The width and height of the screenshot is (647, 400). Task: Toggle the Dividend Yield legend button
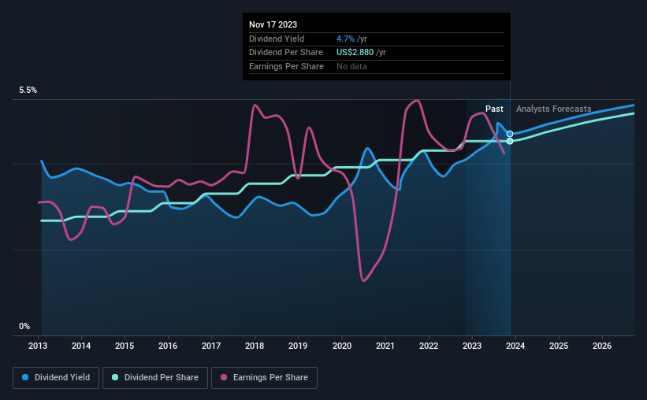[56, 378]
